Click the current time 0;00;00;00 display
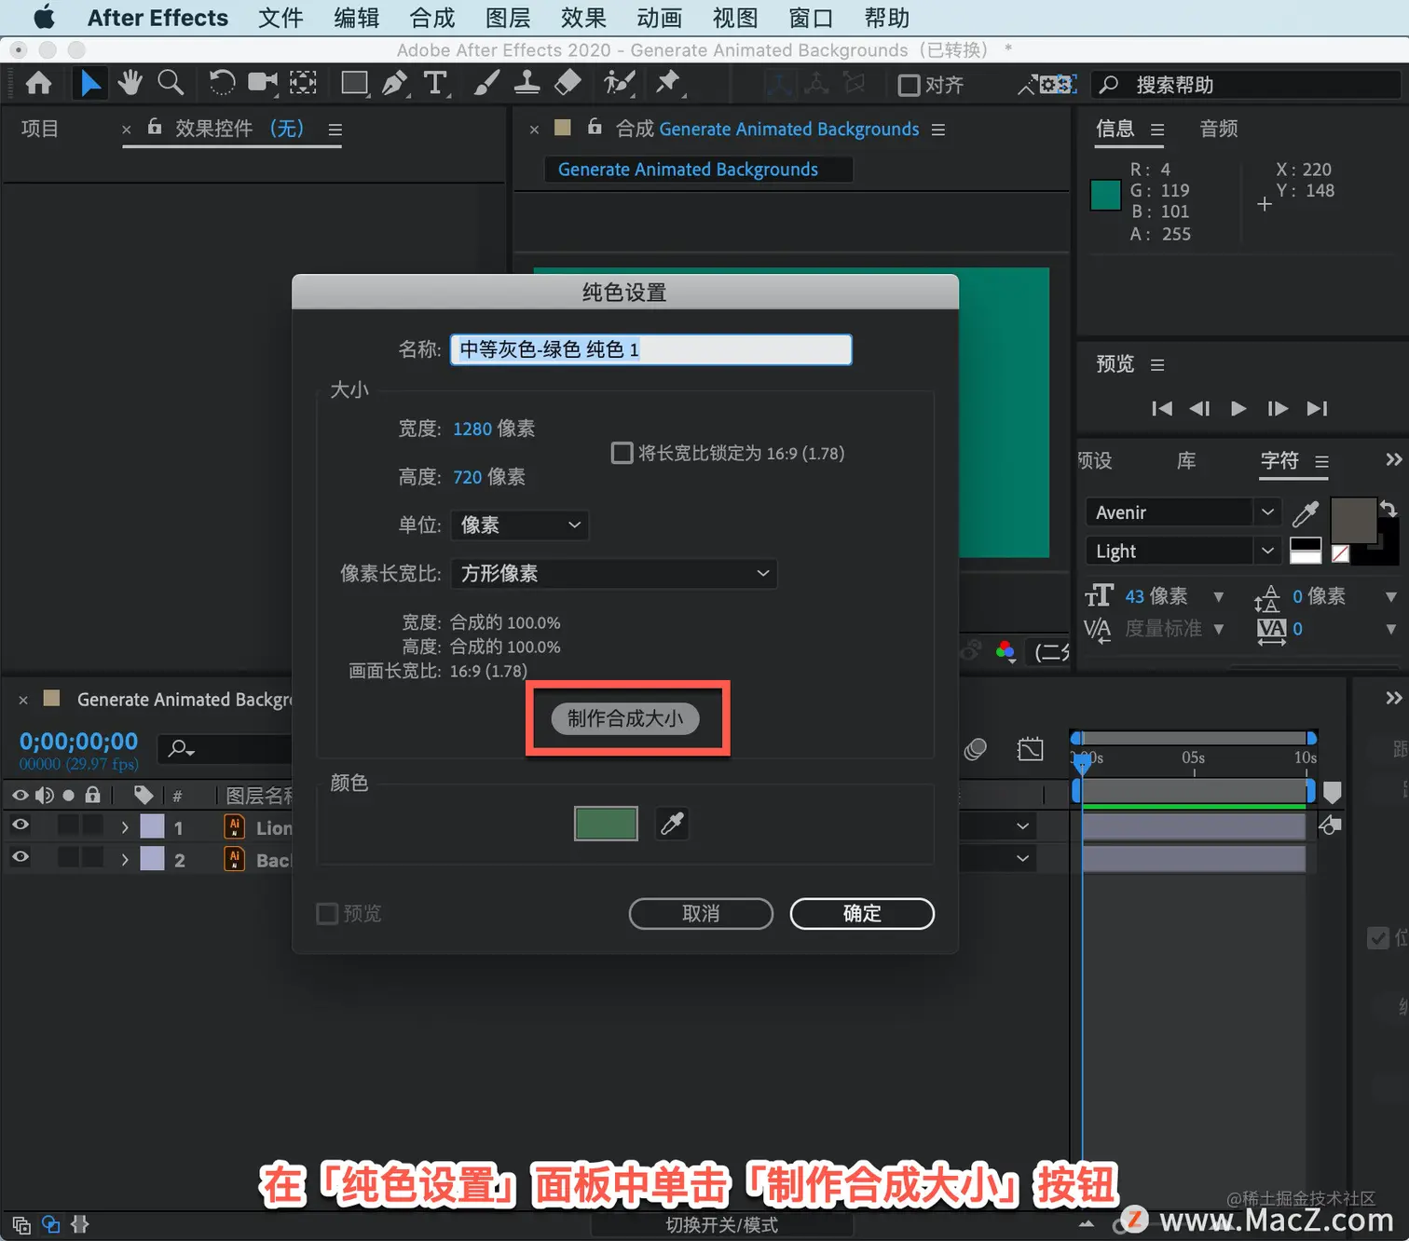 point(78,742)
